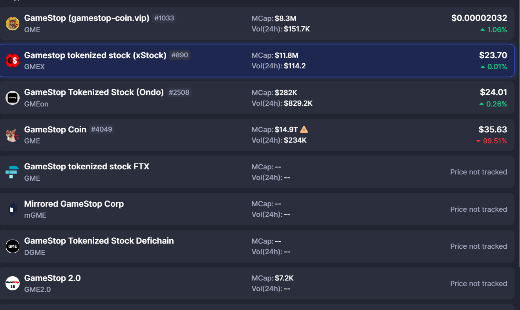520x310 pixels.
Task: Click the Mirrored GameStop Corp logo
Action: 13,209
